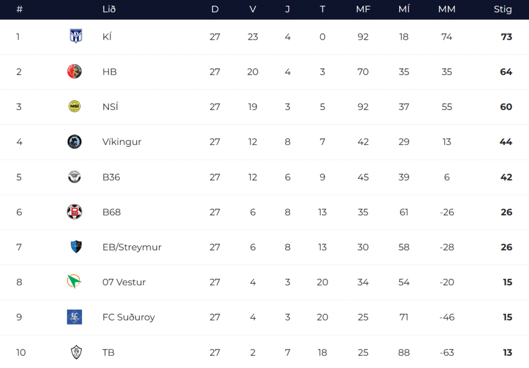Click the MF goals-for column header
The width and height of the screenshot is (529, 368).
tap(363, 9)
